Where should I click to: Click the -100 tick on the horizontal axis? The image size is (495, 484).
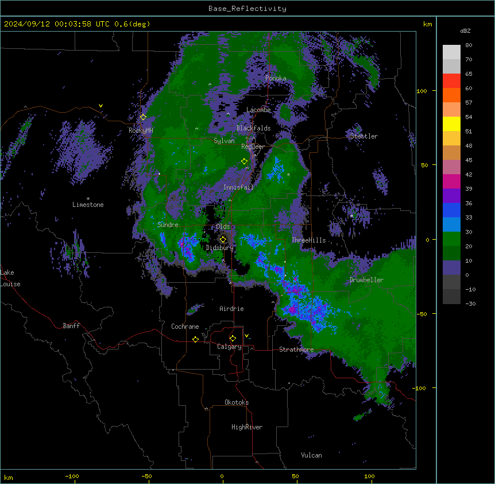click(x=72, y=477)
